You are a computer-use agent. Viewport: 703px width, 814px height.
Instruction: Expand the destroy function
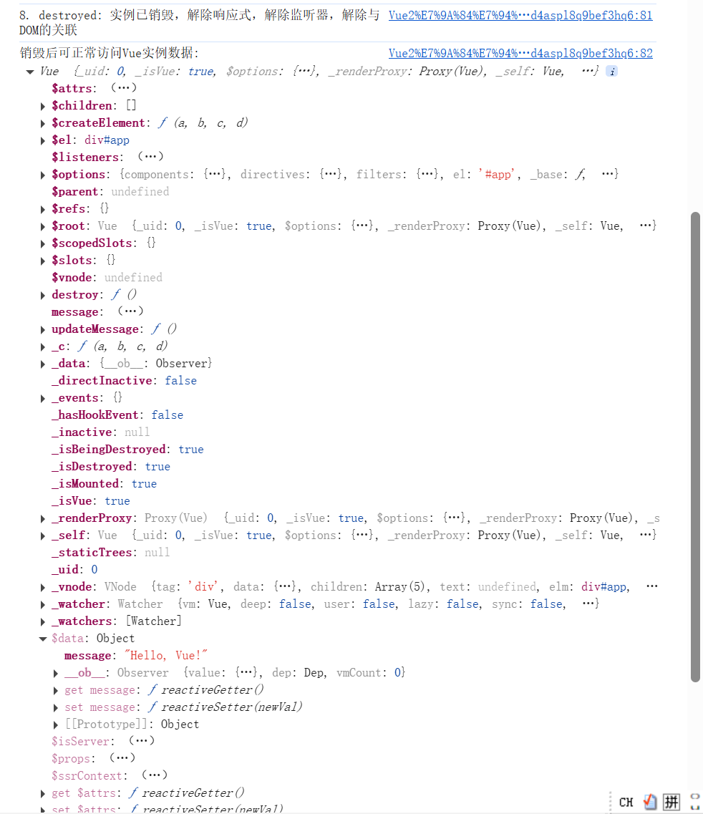(42, 296)
